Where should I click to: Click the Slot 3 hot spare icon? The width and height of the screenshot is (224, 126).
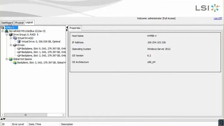(15, 63)
